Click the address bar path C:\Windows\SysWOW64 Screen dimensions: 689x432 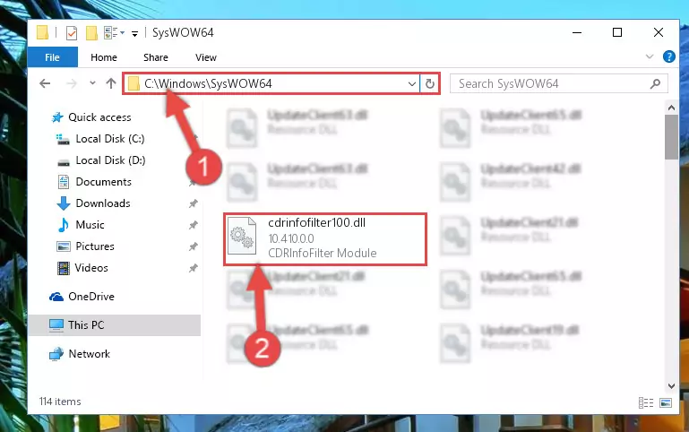pos(208,83)
